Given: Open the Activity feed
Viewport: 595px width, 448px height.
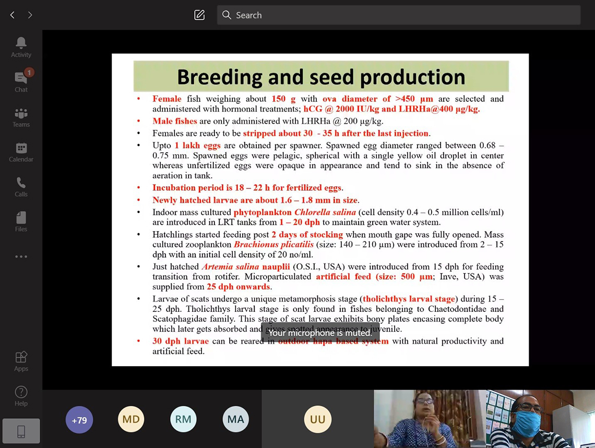Looking at the screenshot, I should point(21,47).
